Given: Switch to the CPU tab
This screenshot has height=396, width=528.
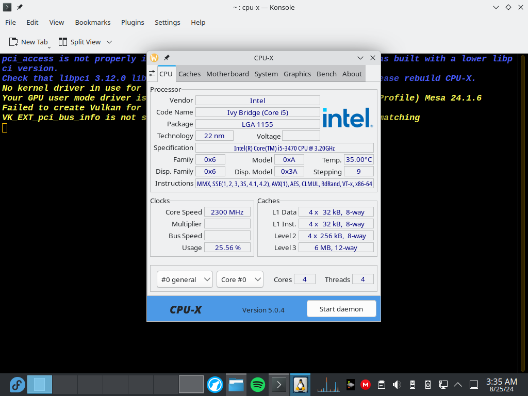Looking at the screenshot, I should 166,74.
